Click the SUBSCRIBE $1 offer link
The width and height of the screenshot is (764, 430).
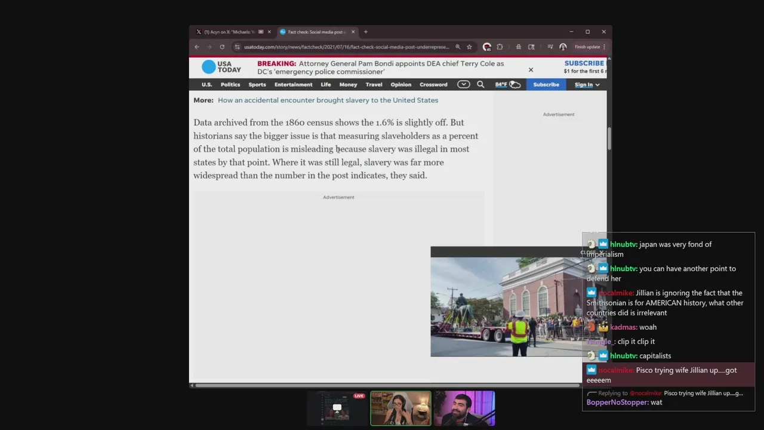click(585, 67)
